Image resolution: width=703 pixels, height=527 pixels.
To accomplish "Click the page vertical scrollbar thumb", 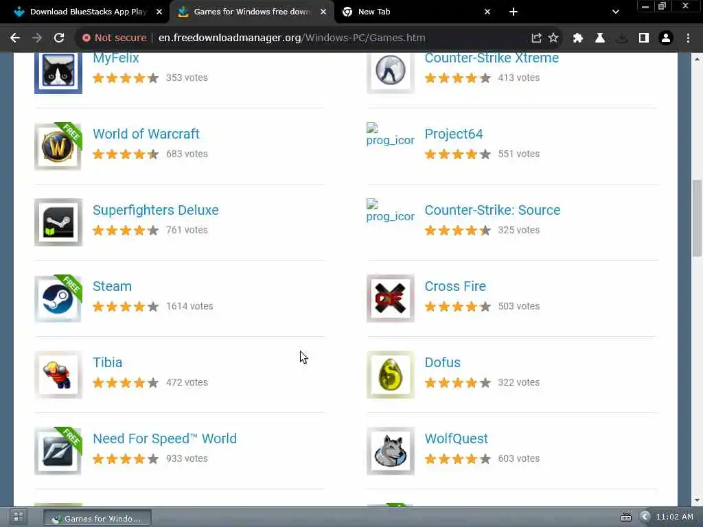I will tap(697, 218).
